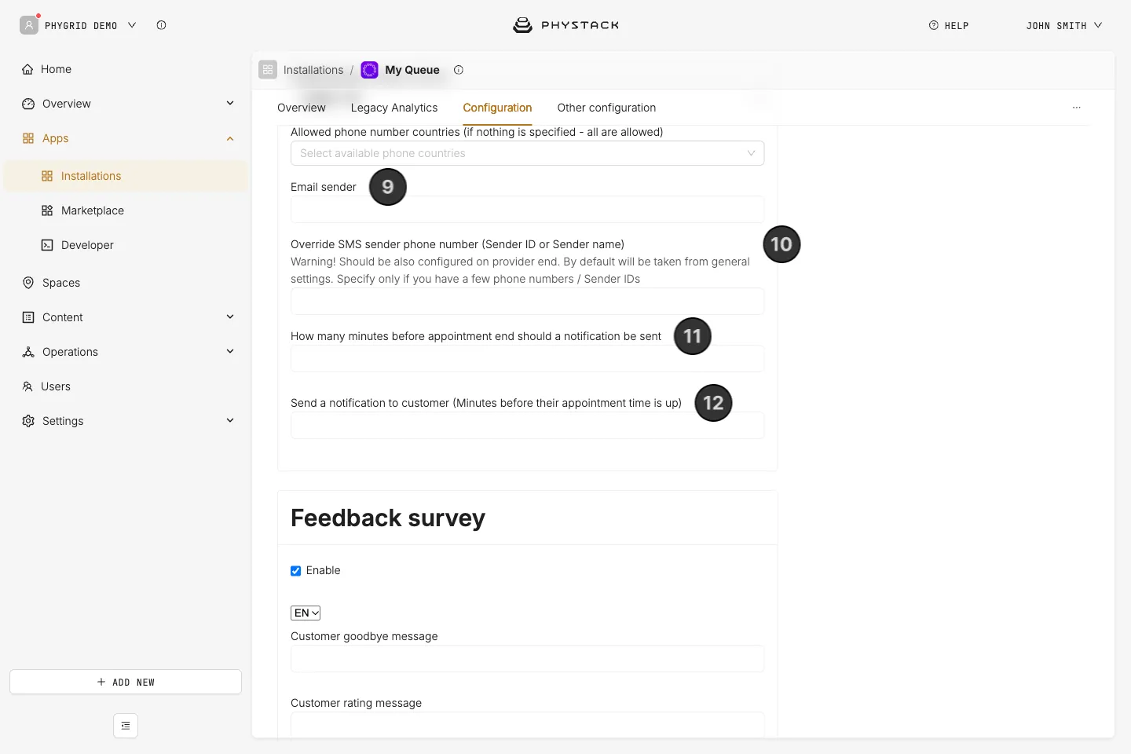1131x754 pixels.
Task: Click the PhyGrid Demo account avatar
Action: [29, 25]
